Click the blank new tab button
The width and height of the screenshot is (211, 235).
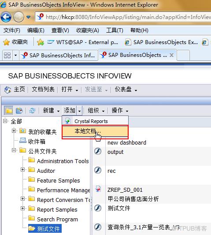click(183, 56)
